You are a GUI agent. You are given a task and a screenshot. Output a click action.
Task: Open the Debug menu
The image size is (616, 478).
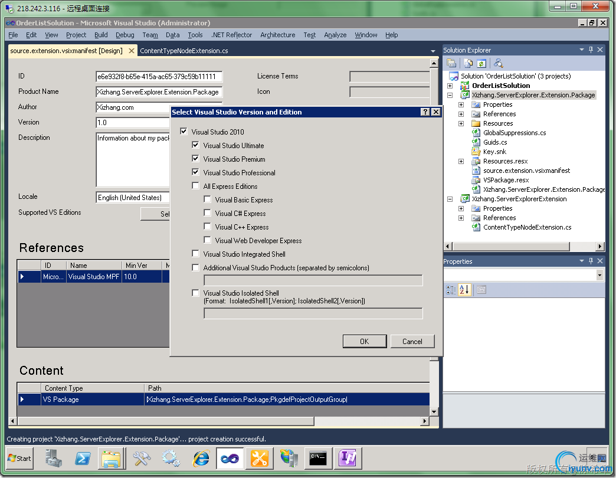coord(125,35)
